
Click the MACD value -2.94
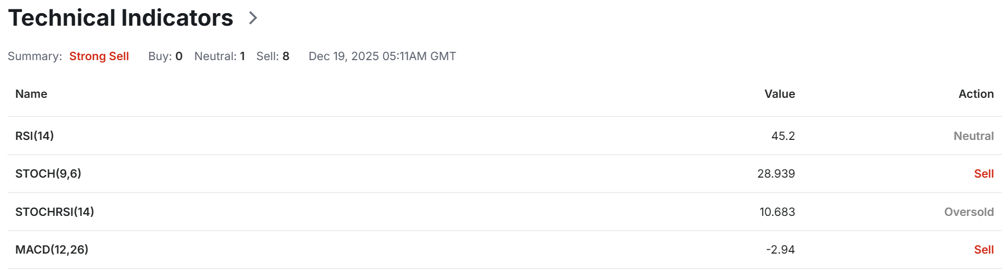click(780, 250)
